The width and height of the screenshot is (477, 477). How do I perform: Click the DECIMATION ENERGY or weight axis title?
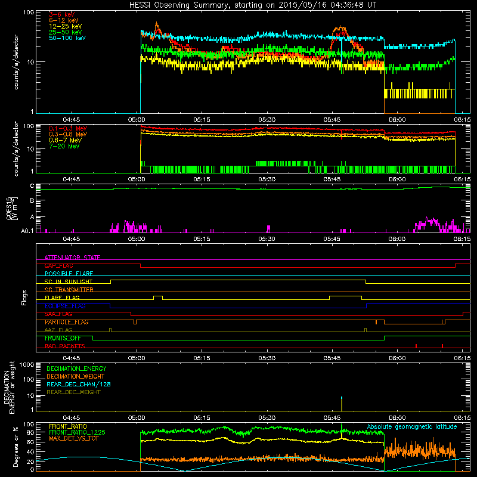(x=9, y=387)
